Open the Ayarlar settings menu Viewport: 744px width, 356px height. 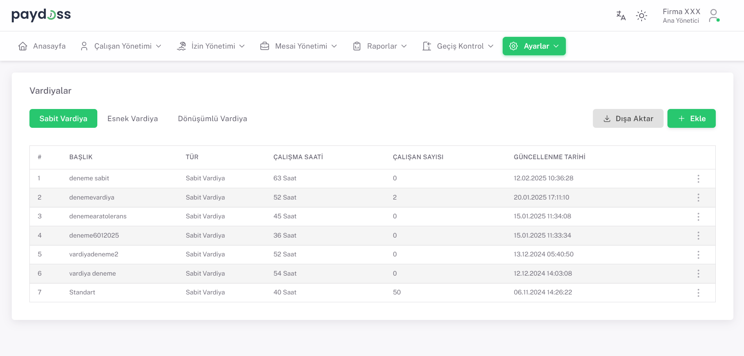tap(534, 46)
